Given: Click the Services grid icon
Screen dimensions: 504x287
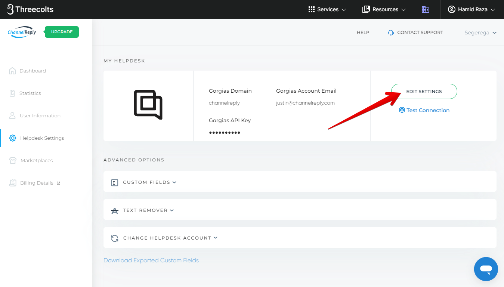Looking at the screenshot, I should pos(312,9).
